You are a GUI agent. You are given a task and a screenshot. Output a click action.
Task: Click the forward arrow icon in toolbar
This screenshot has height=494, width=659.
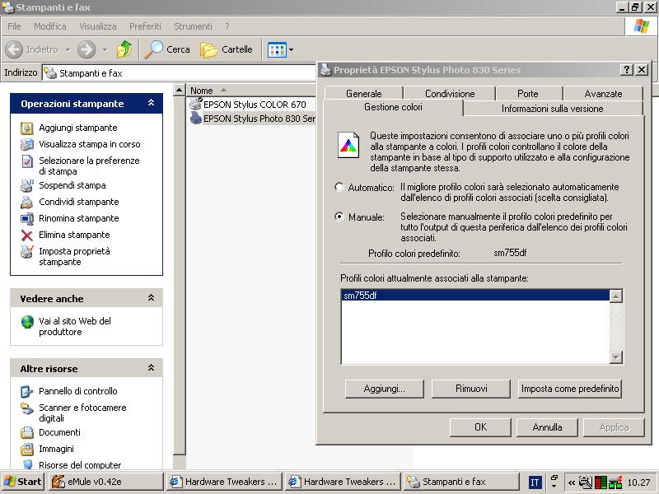point(86,49)
